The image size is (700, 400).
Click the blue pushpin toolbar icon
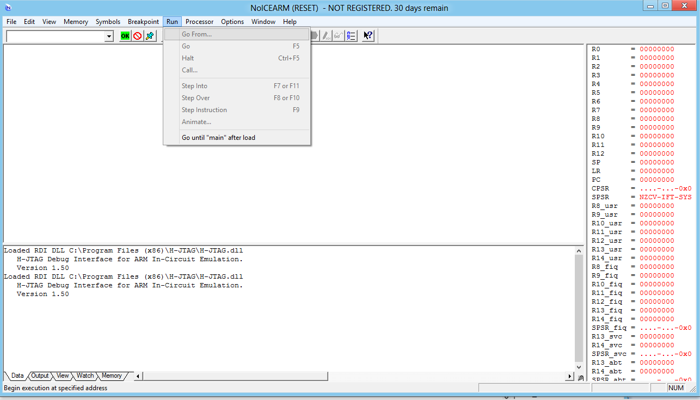[150, 36]
